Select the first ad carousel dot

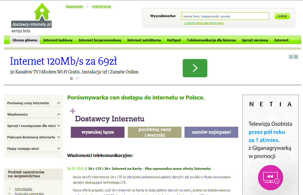(x=71, y=78)
